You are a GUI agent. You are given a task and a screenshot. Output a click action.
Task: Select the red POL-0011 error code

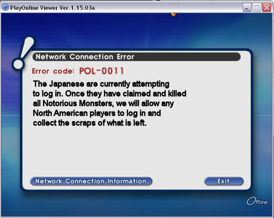point(102,71)
